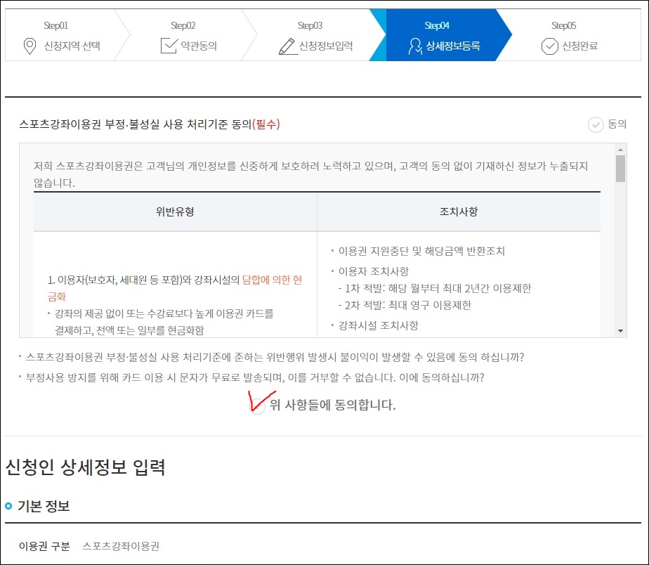Click '이용권 지원중단 및 해당금액 반환조치' text
Screen dimensions: 649x565
point(421,251)
